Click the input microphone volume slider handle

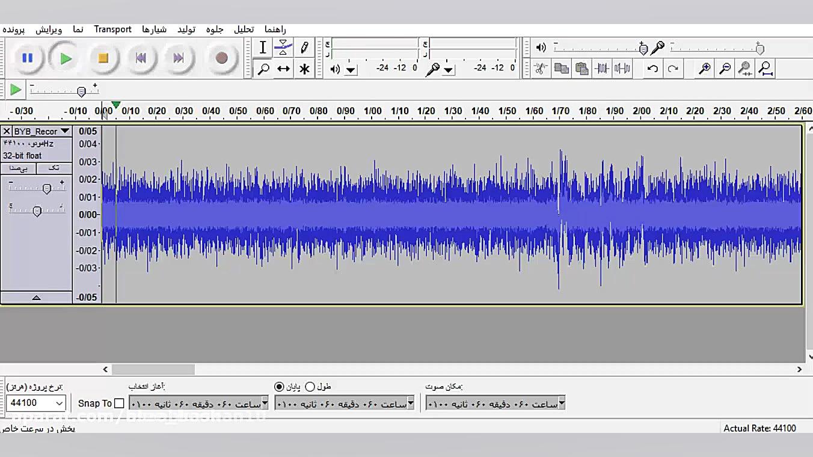[x=759, y=49]
